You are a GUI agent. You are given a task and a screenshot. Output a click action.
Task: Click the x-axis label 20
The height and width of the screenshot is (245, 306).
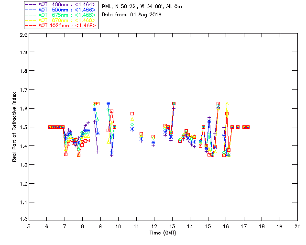[x=297, y=226]
